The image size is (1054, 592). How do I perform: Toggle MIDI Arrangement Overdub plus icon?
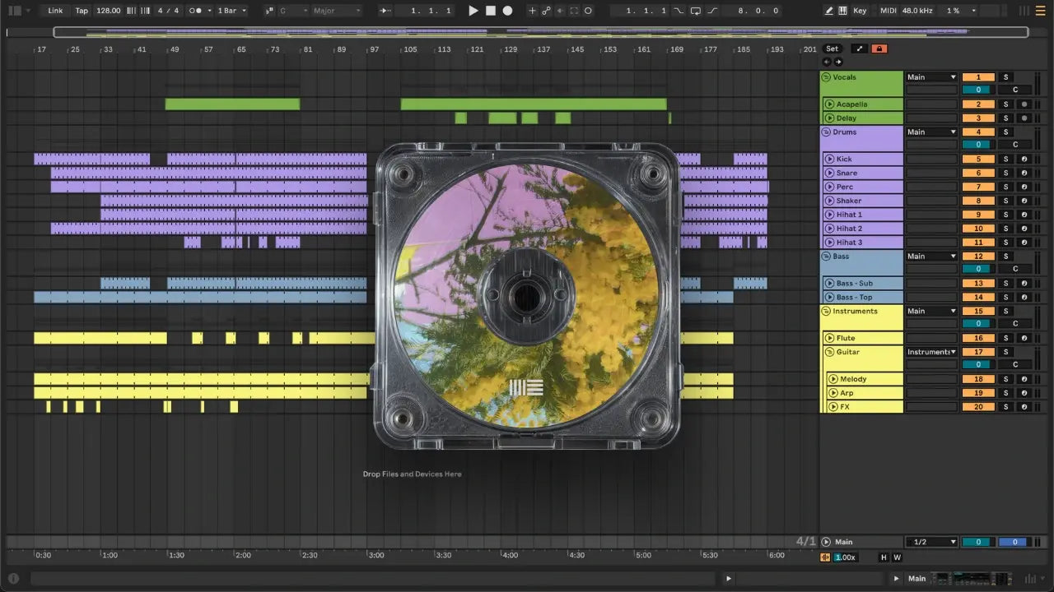click(x=532, y=11)
